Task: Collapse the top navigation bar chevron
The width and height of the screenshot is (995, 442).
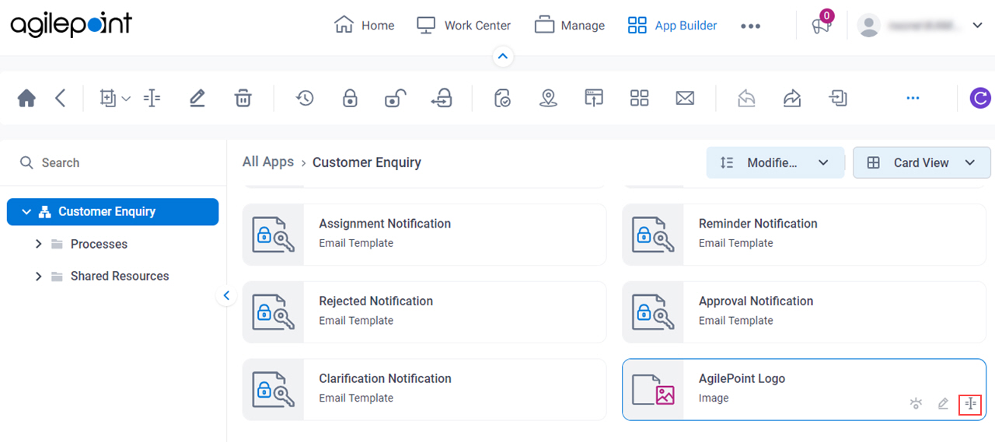Action: tap(502, 56)
